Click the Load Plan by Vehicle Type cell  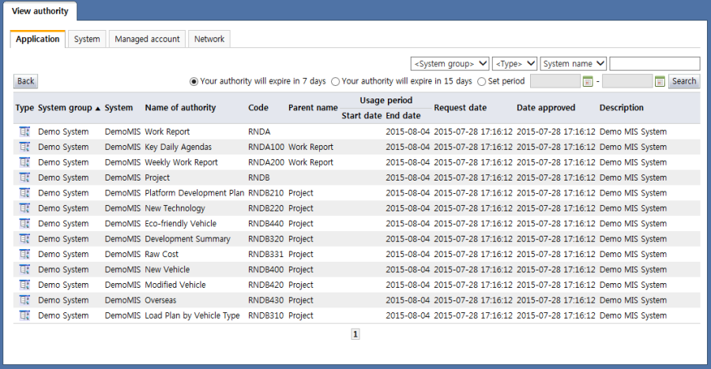pyautogui.click(x=192, y=315)
